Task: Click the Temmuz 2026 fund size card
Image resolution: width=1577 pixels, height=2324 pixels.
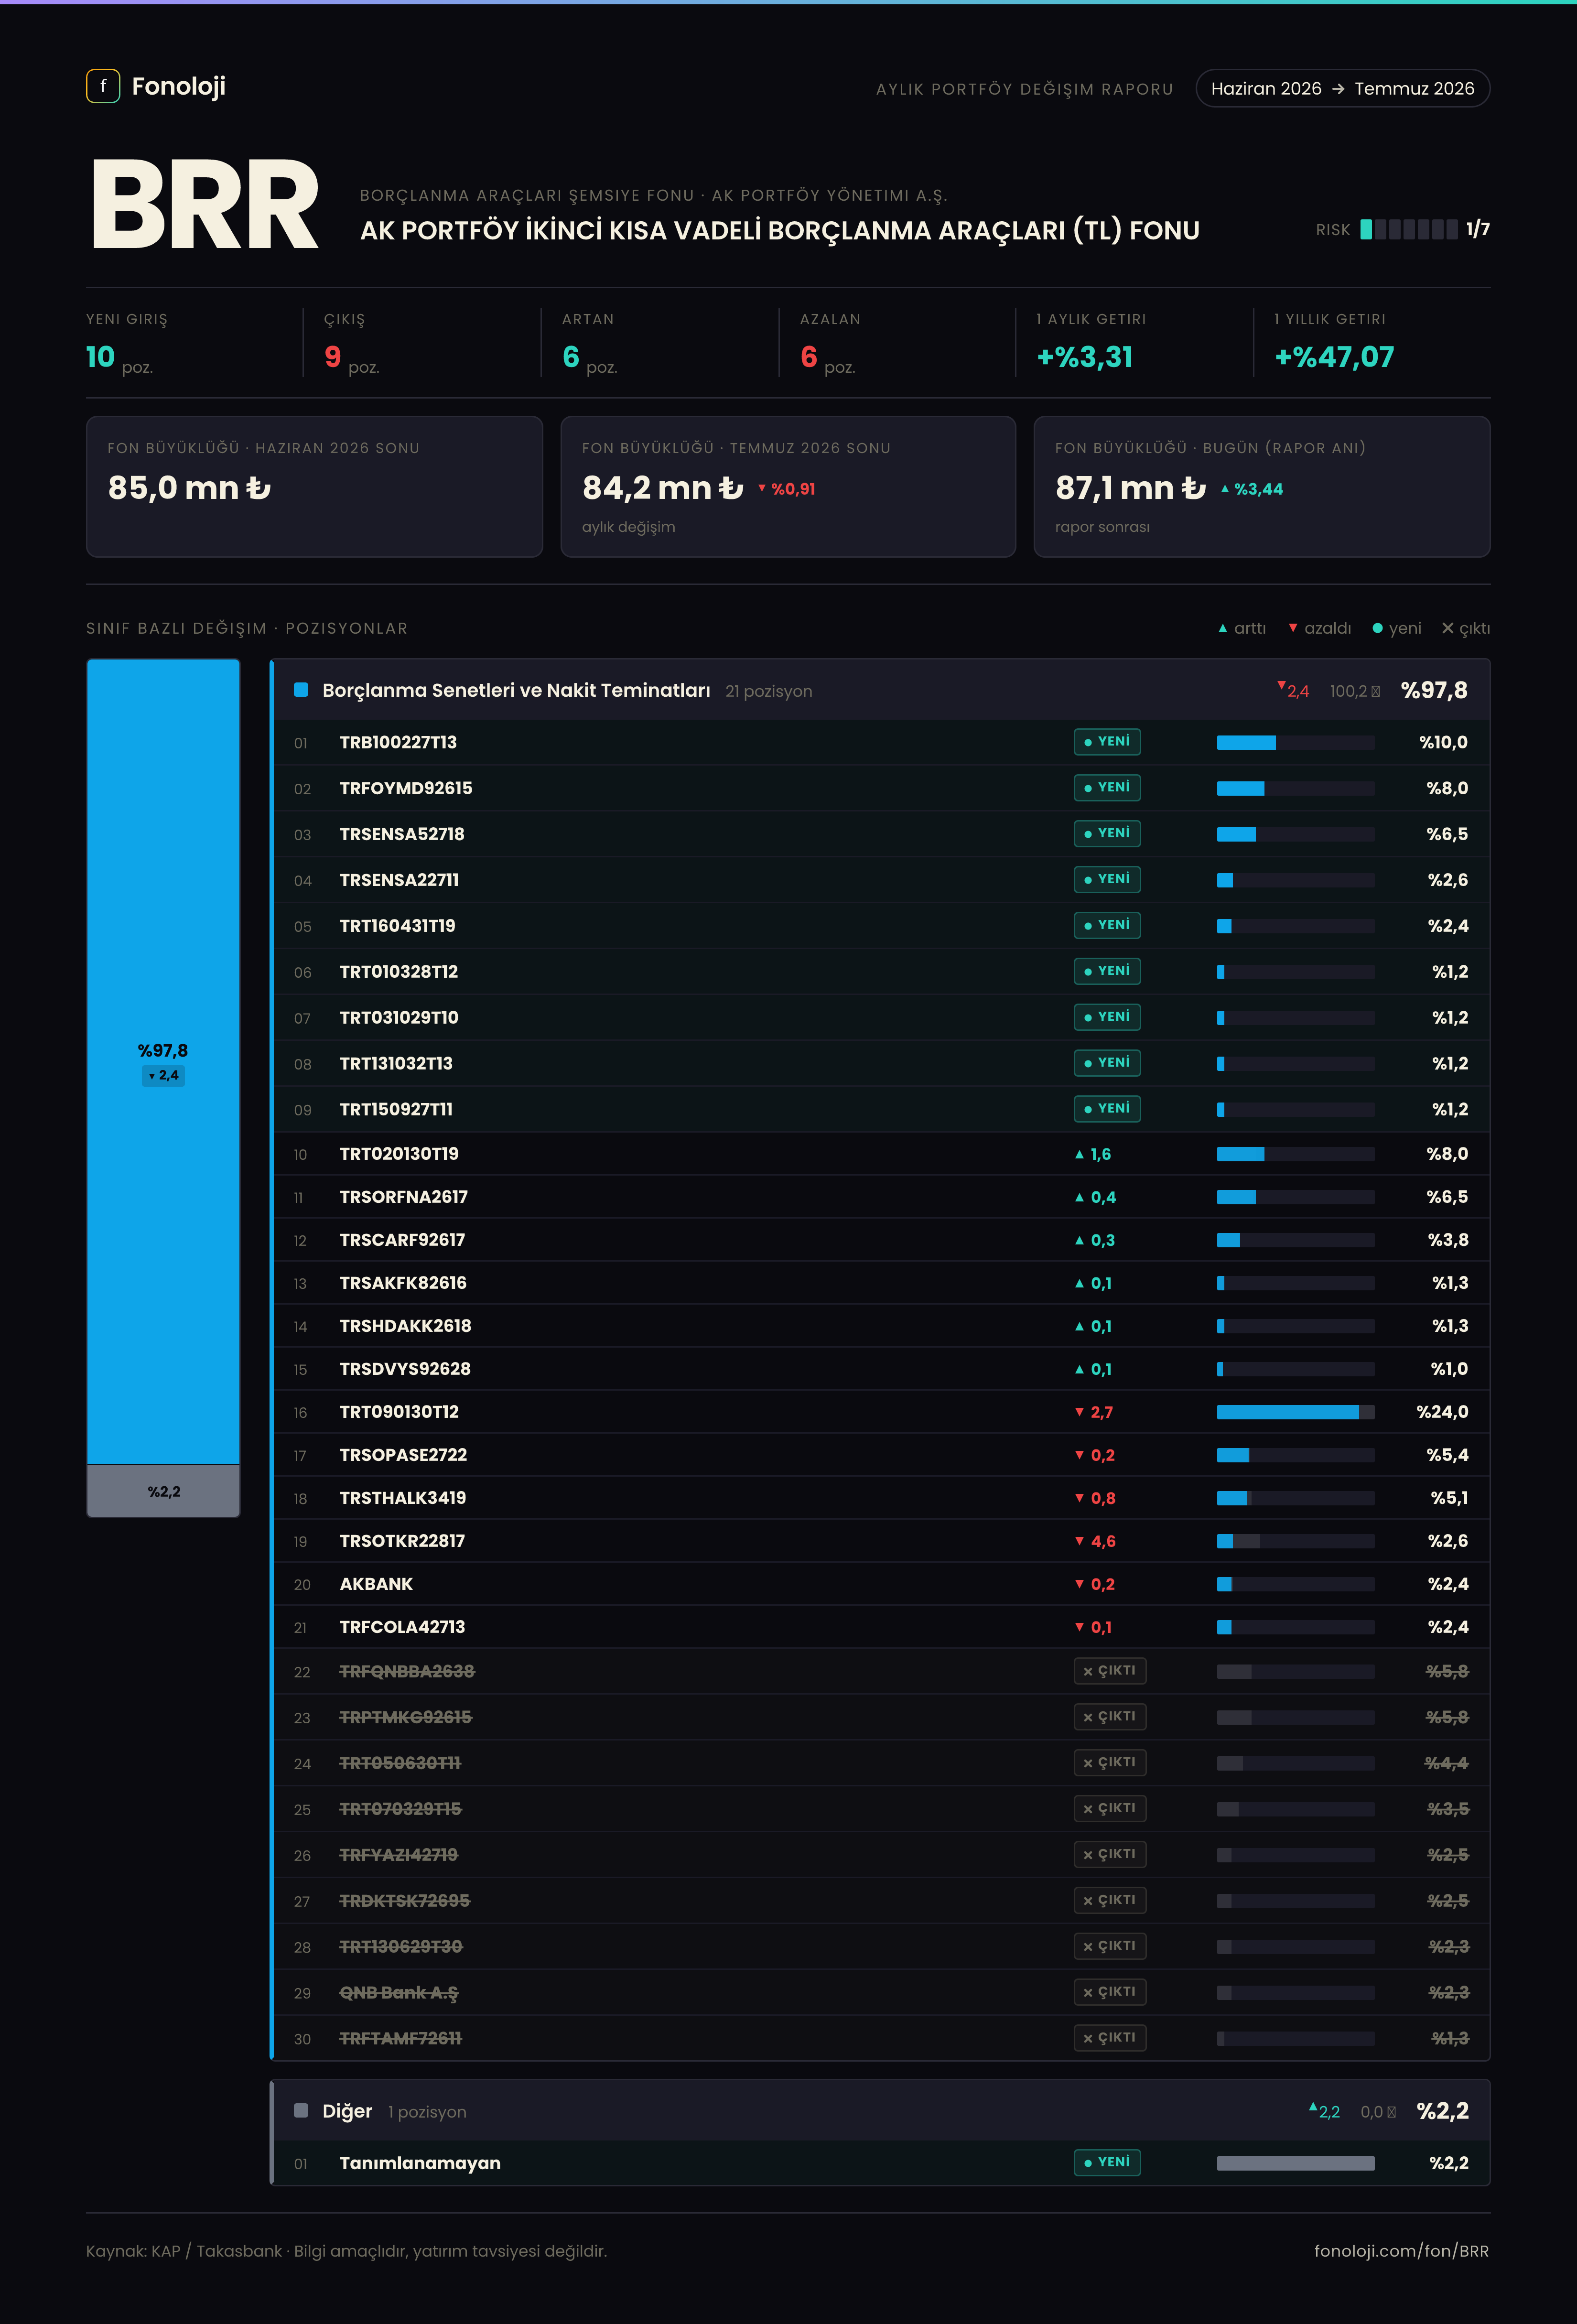Action: [x=788, y=487]
